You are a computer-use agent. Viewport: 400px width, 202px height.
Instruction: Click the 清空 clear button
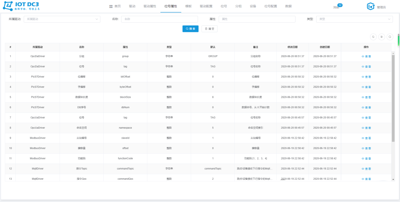209,29
